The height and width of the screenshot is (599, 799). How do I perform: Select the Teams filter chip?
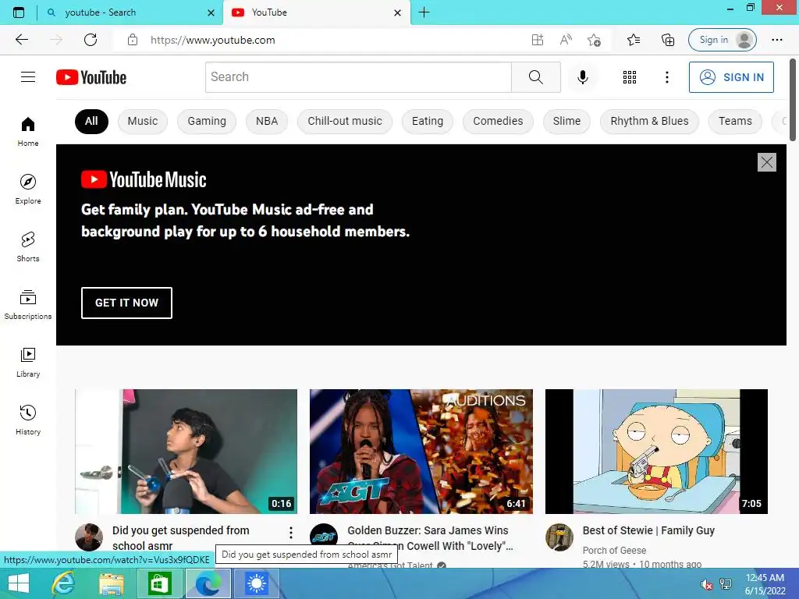pyautogui.click(x=735, y=121)
